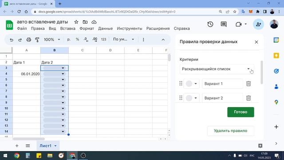Open Contacts in side panel

point(276,87)
